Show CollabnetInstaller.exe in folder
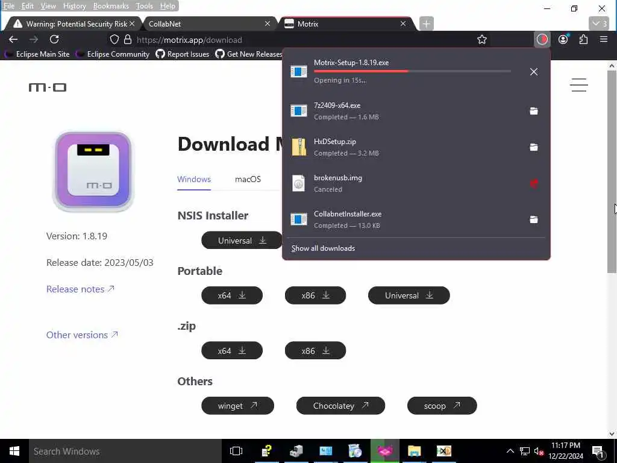This screenshot has height=463, width=617. (534, 219)
